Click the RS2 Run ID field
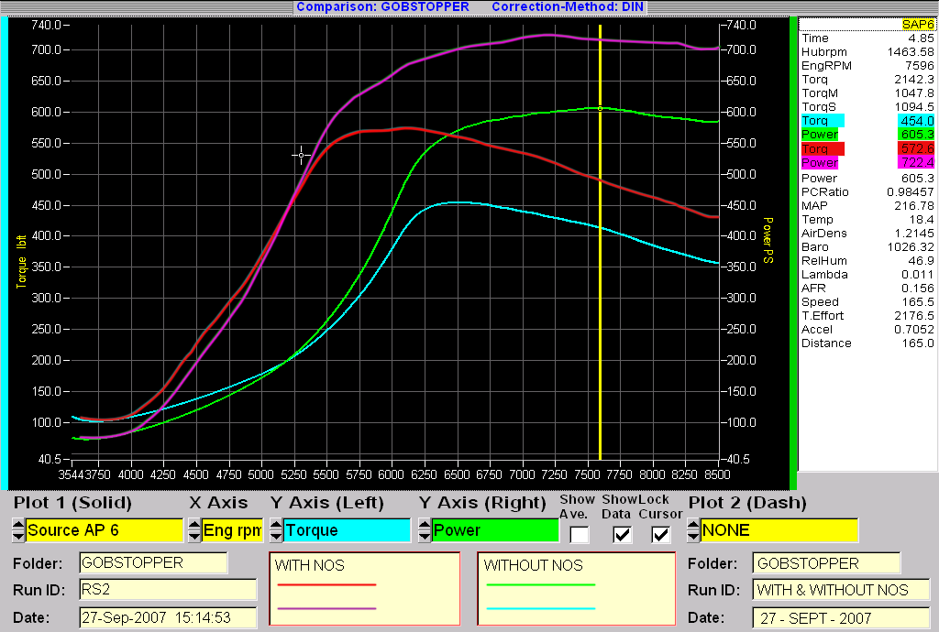The width and height of the screenshot is (939, 632). click(x=168, y=590)
